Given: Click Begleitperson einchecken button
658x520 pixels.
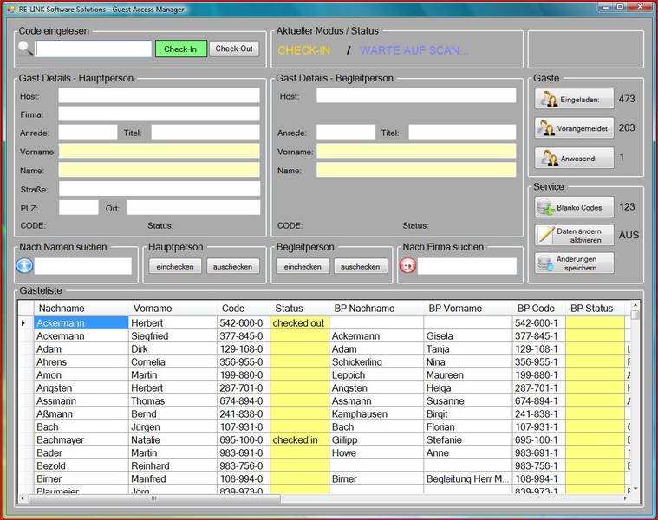Looking at the screenshot, I should 303,266.
